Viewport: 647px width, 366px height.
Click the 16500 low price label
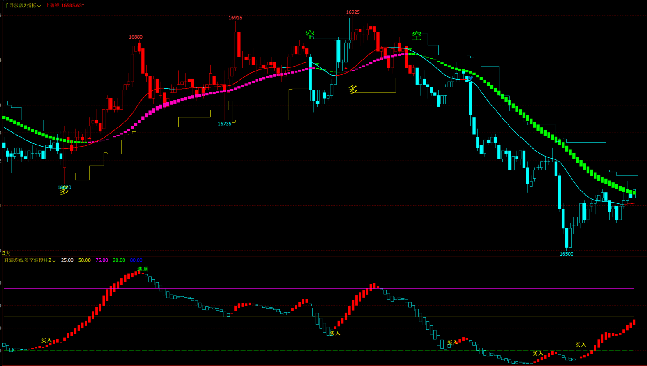pyautogui.click(x=566, y=254)
